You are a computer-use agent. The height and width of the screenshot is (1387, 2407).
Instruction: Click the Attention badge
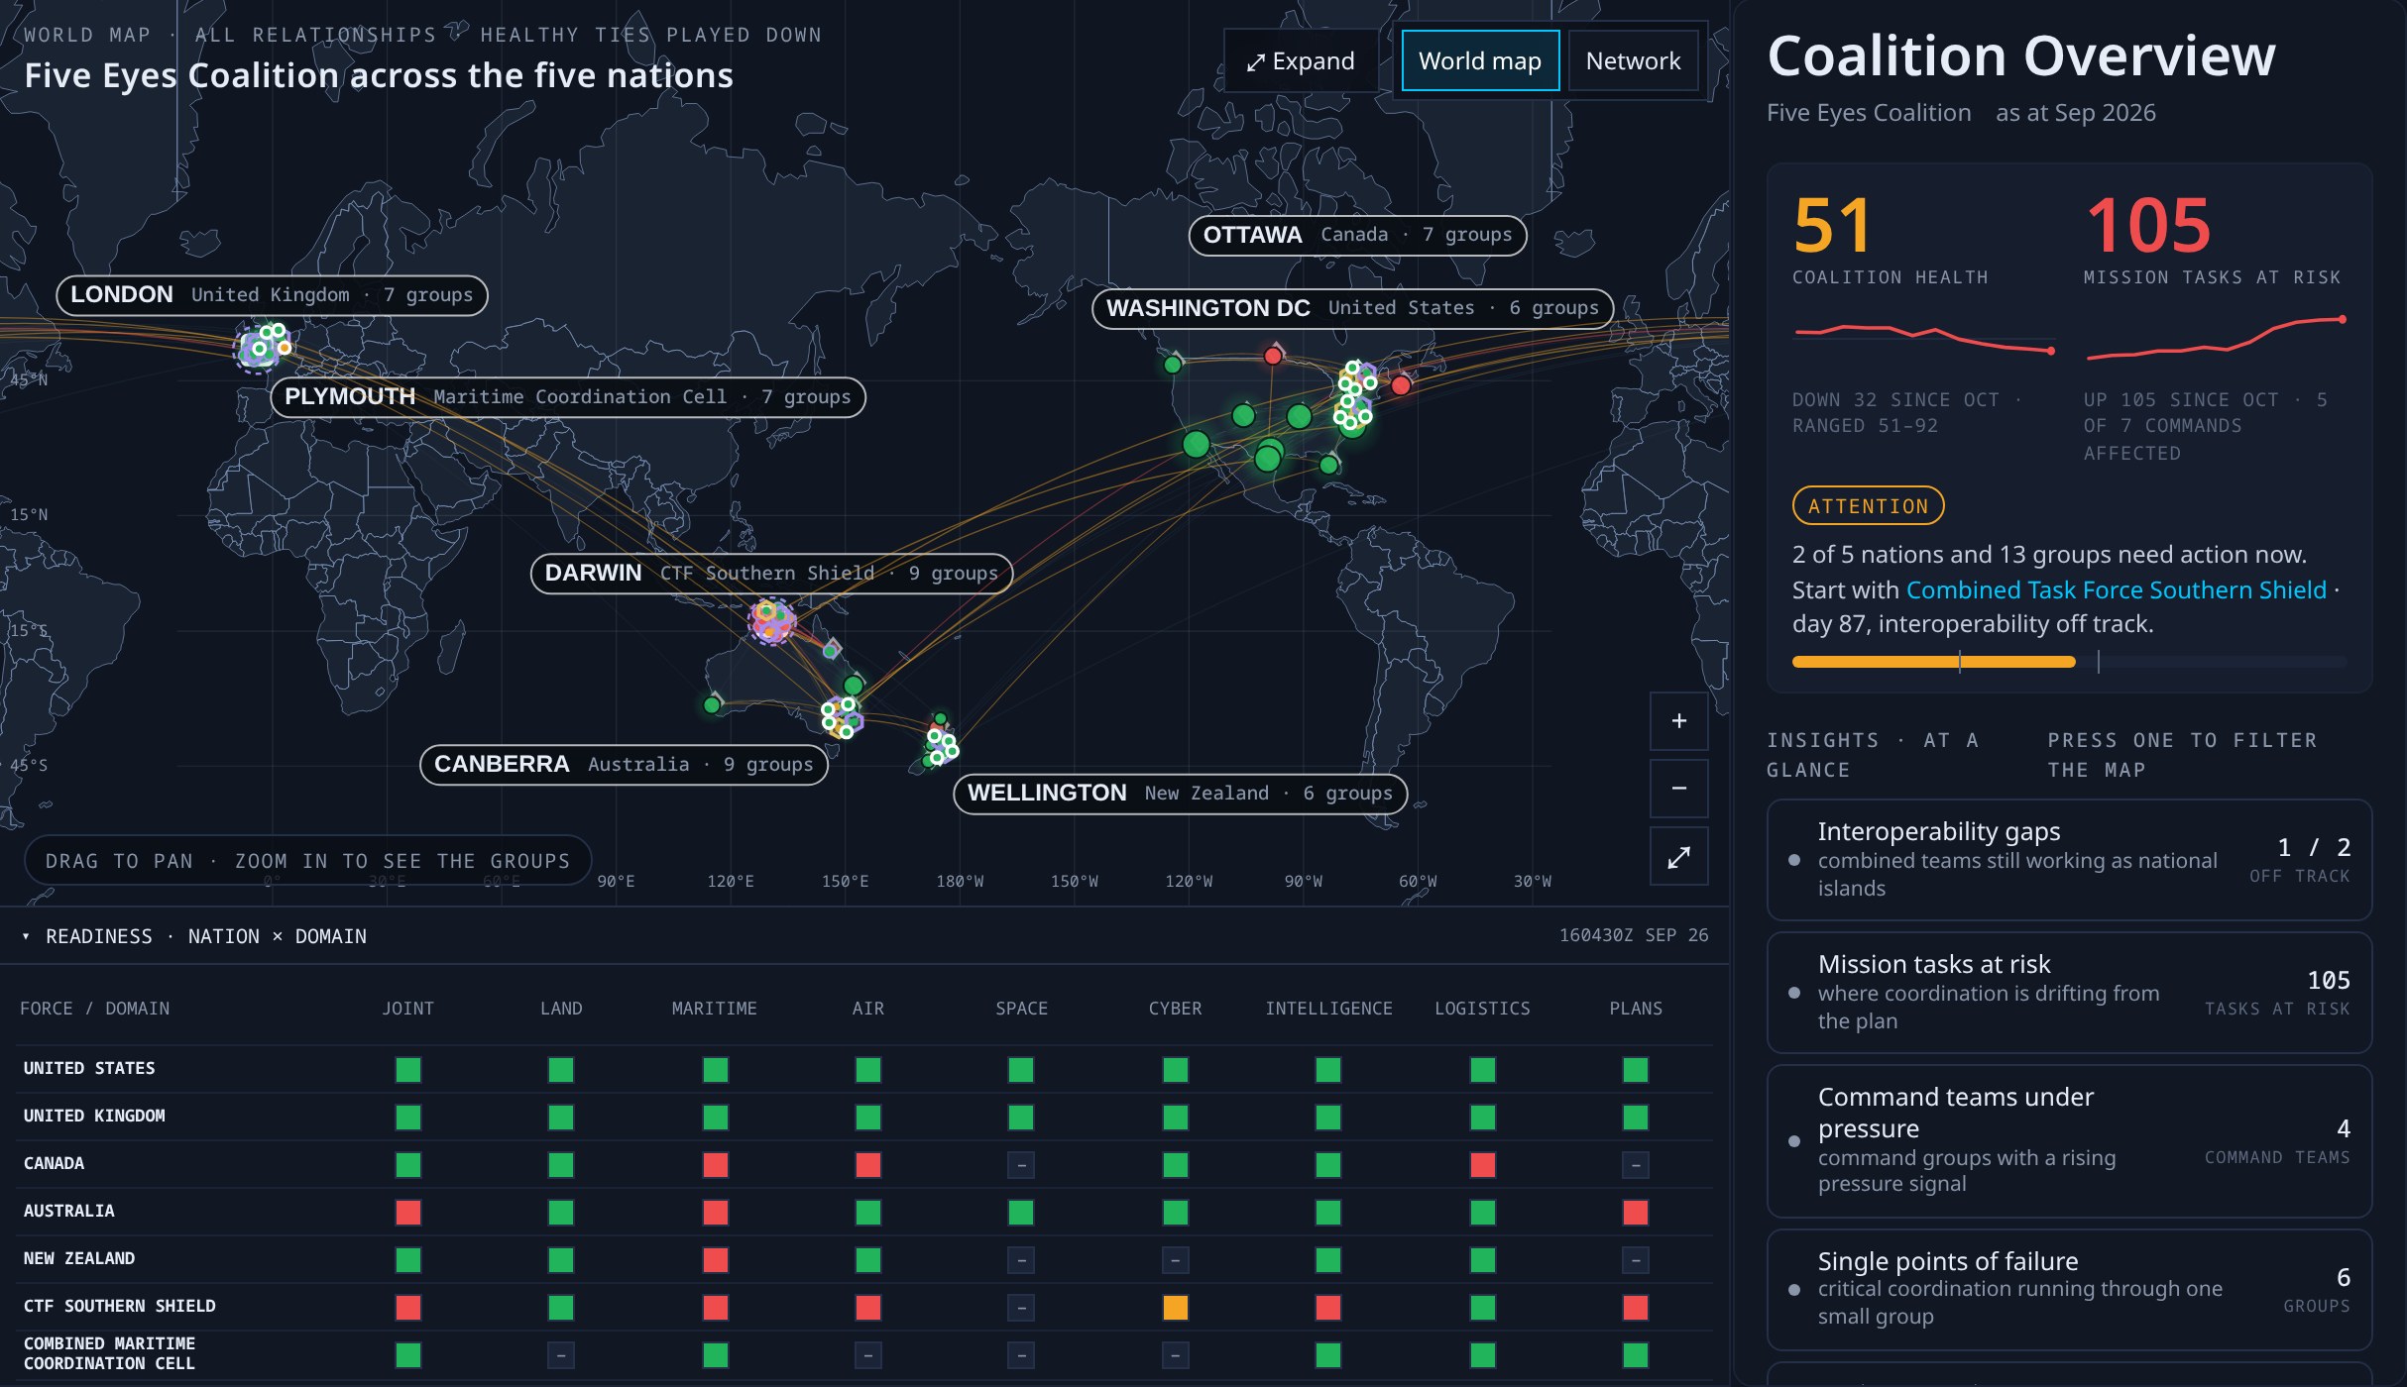(1868, 506)
